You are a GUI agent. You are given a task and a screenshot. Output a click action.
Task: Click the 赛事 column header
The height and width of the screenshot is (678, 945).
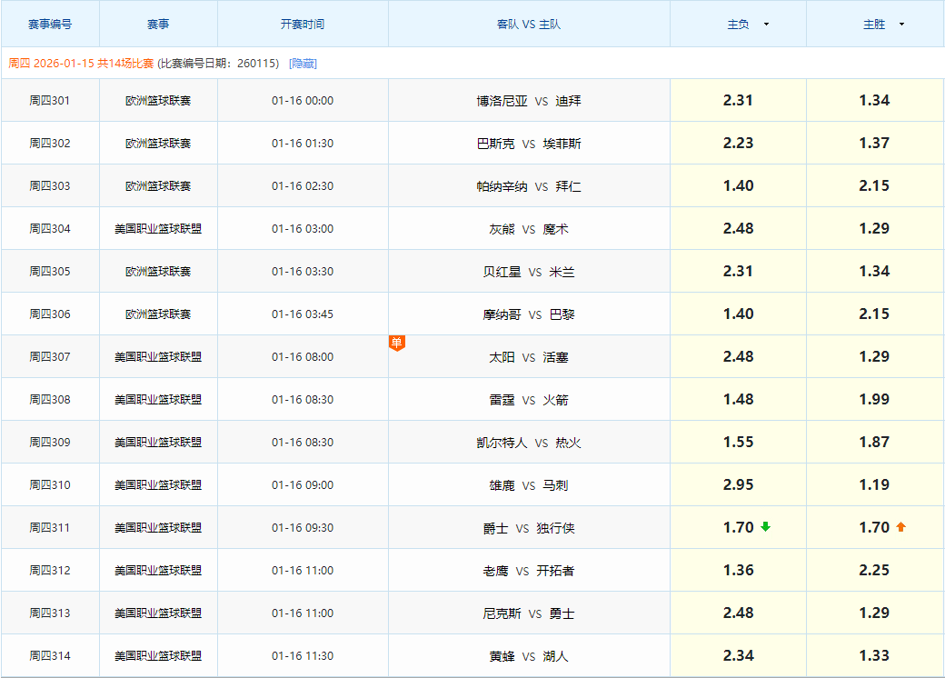pyautogui.click(x=158, y=25)
